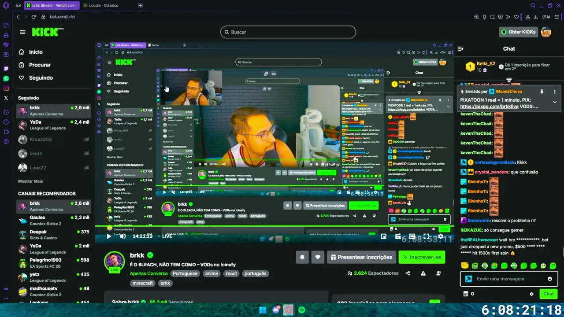Go back in browser history

click(18, 17)
